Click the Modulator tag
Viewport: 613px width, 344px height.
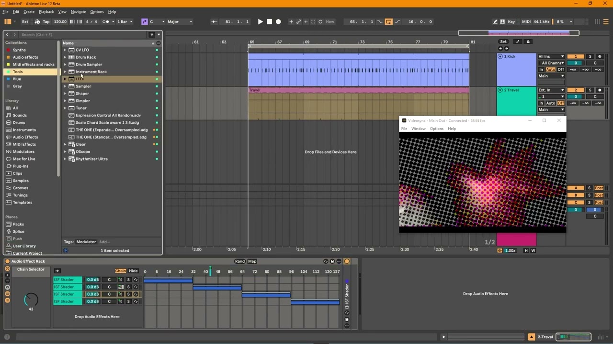[86, 242]
